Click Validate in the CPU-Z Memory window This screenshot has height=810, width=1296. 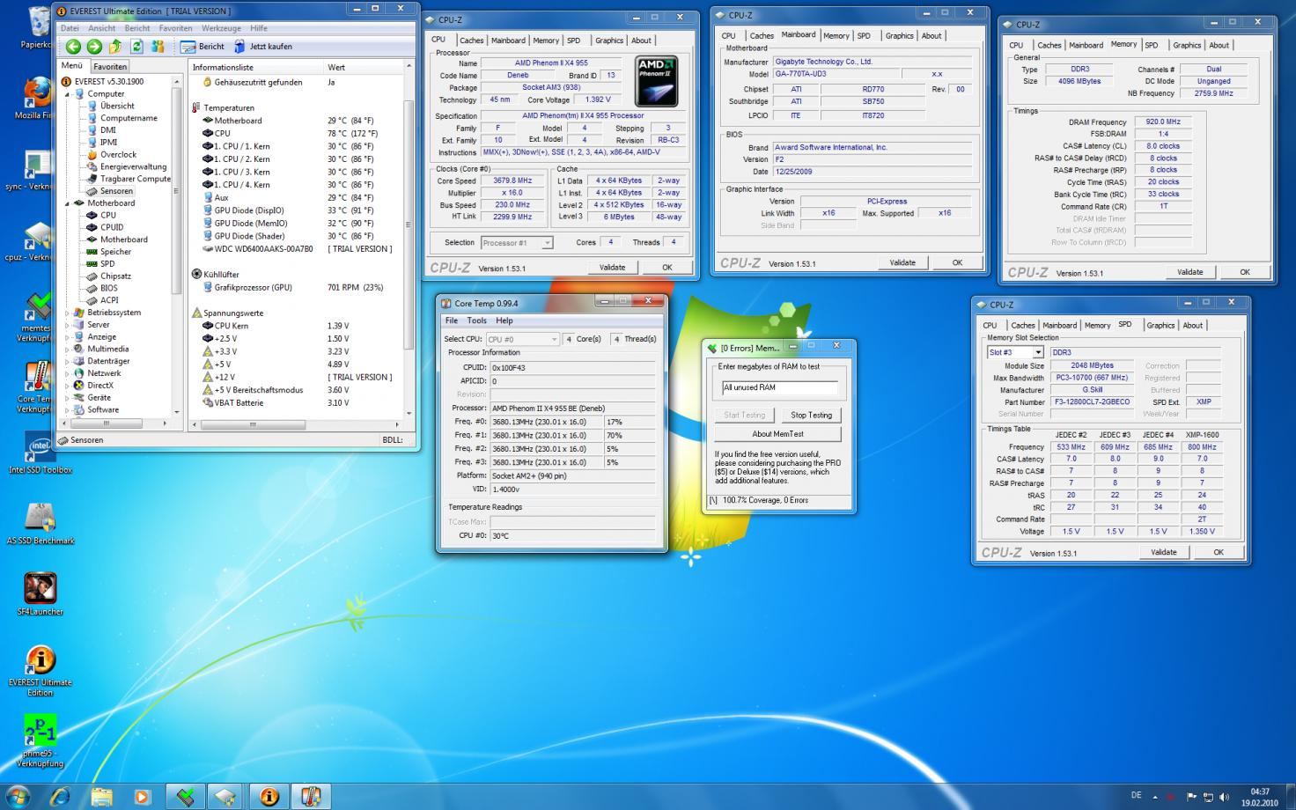click(x=1189, y=272)
